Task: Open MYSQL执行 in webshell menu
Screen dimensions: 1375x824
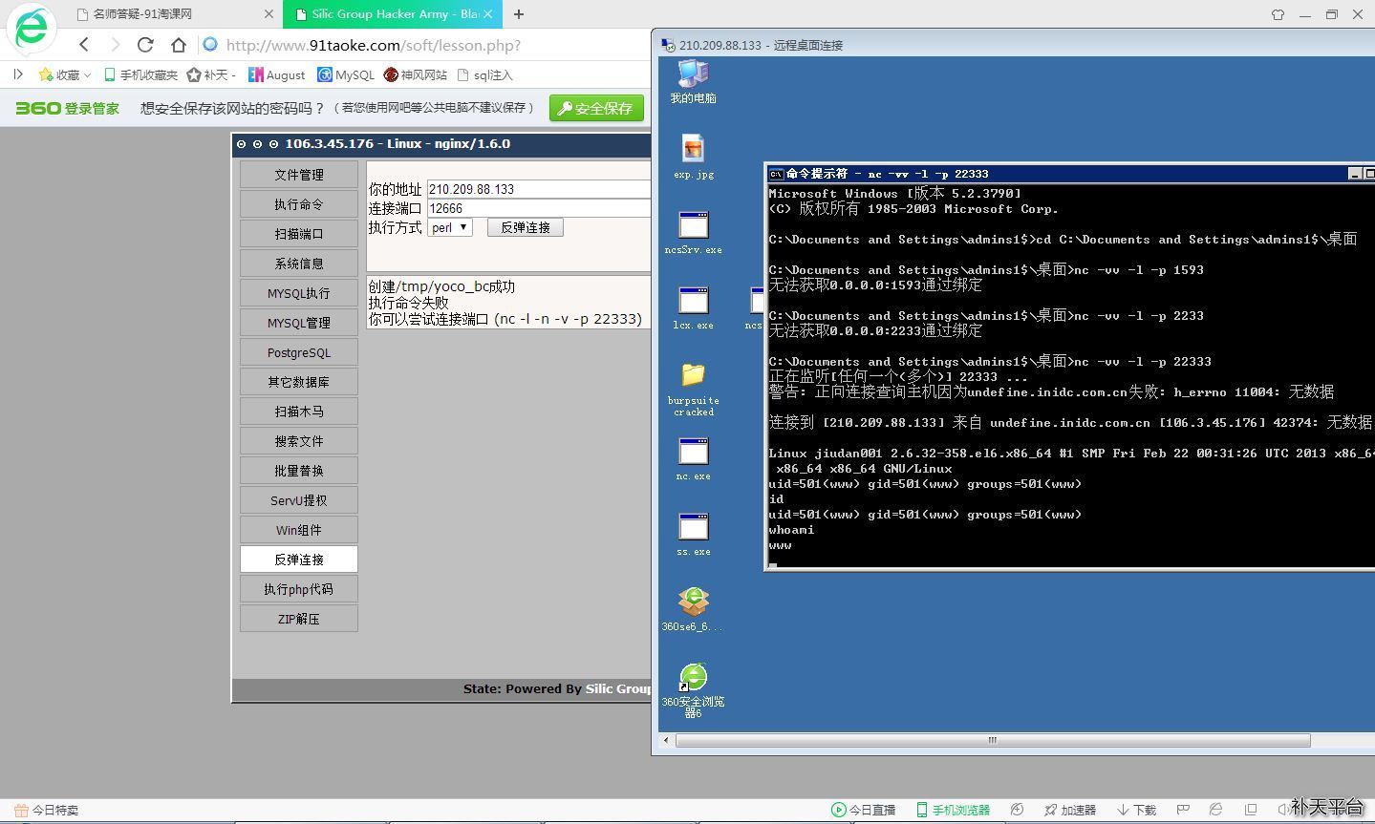Action: [299, 293]
